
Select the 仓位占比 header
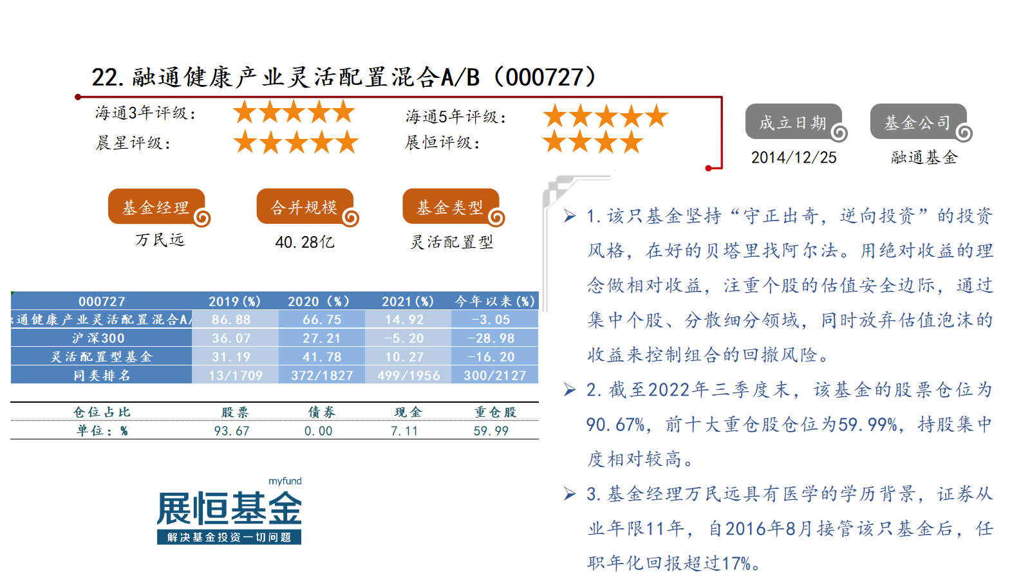102,412
